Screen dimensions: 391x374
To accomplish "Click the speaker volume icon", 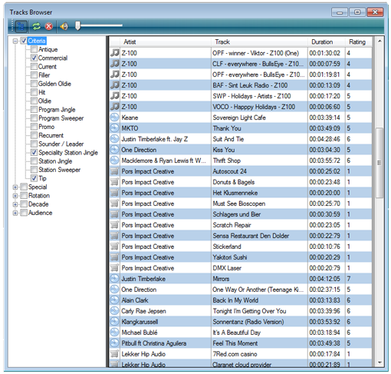I will pos(64,26).
